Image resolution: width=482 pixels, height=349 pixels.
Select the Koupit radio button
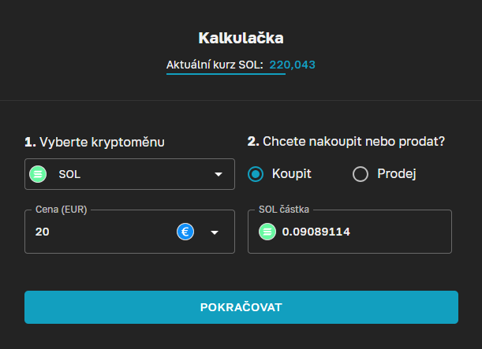[256, 174]
